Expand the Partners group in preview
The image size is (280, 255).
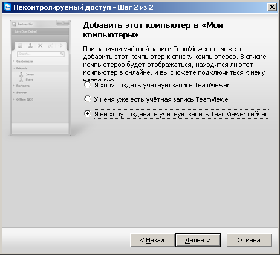[x=21, y=86]
